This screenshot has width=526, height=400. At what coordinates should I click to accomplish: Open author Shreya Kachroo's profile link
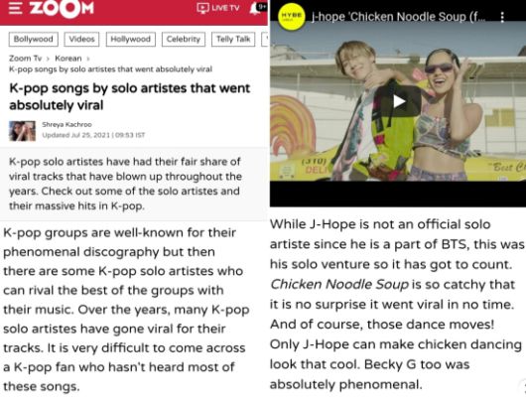(x=66, y=124)
